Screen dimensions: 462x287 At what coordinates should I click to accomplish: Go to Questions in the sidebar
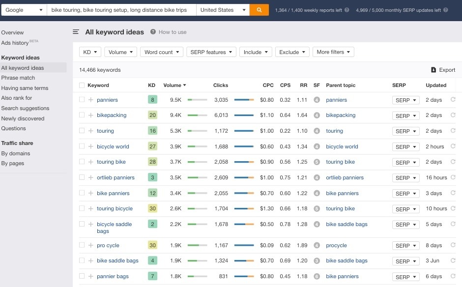pyautogui.click(x=13, y=128)
